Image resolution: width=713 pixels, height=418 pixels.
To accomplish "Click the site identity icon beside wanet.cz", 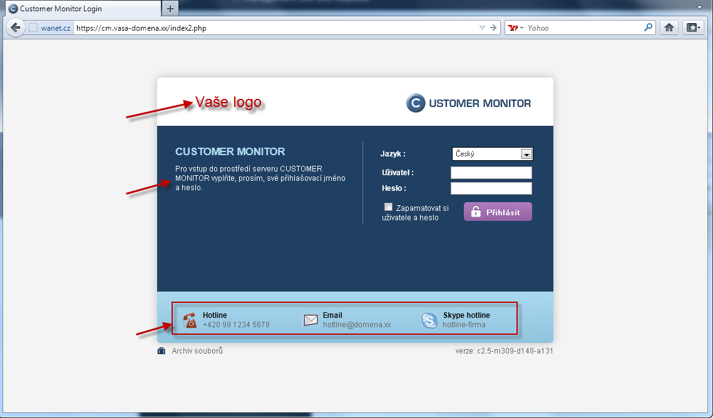I will pos(33,28).
